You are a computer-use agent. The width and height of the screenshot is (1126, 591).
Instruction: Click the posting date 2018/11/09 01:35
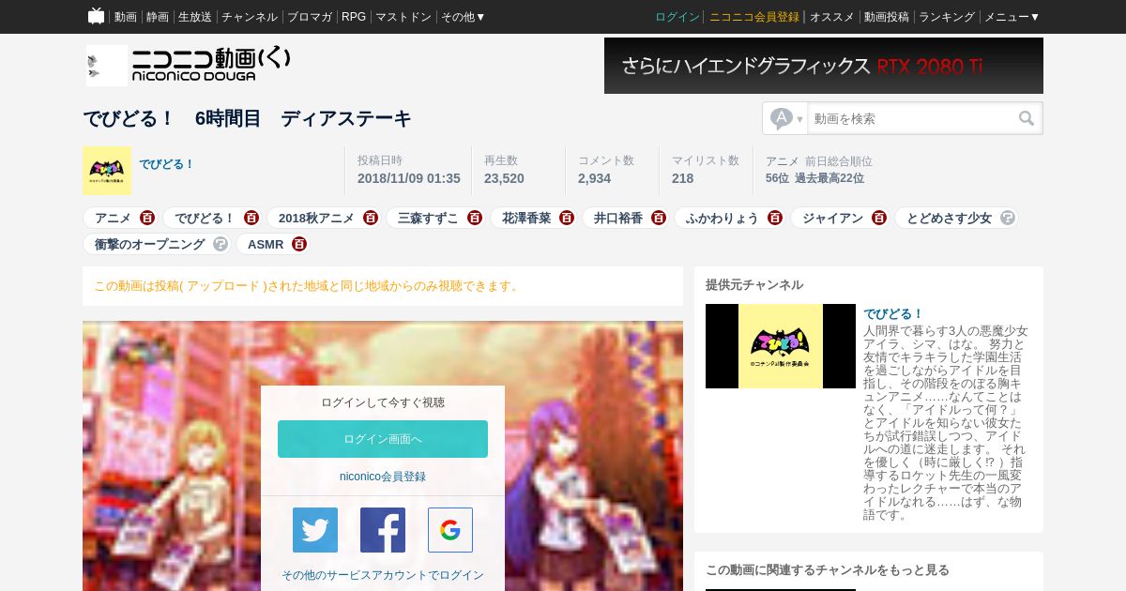[408, 178]
